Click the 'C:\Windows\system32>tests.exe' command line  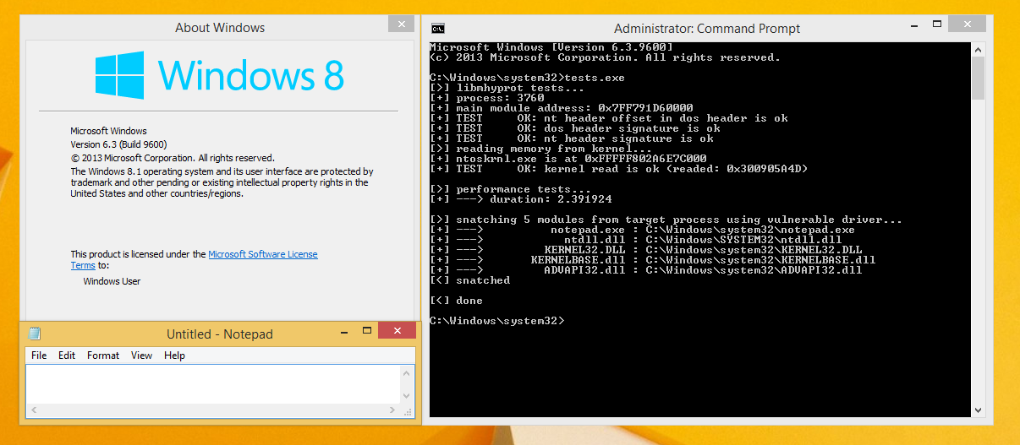point(527,78)
